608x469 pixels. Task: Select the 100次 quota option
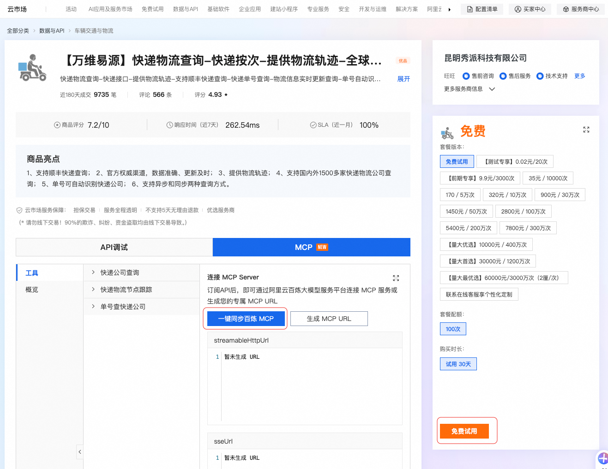point(453,329)
